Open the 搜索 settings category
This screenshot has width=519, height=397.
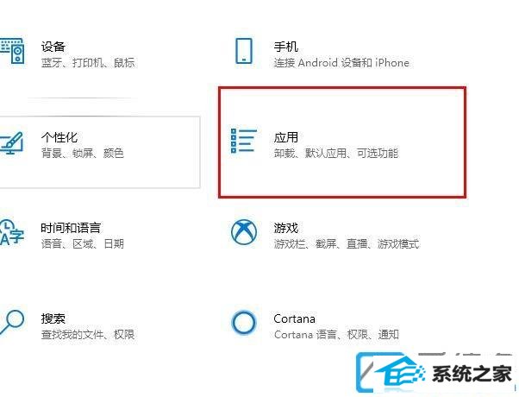coord(53,318)
